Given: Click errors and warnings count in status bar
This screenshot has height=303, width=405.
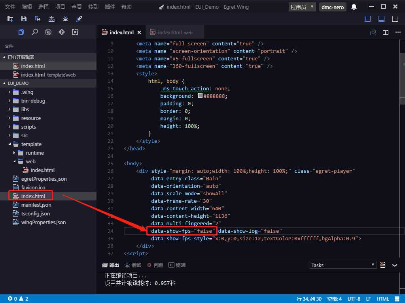Looking at the screenshot, I should coord(18,299).
